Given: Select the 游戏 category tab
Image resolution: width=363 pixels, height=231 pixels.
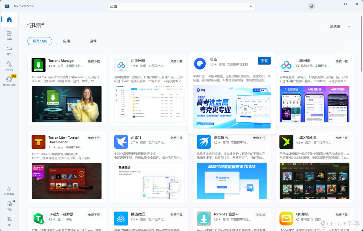Looking at the screenshot, I should 93,41.
